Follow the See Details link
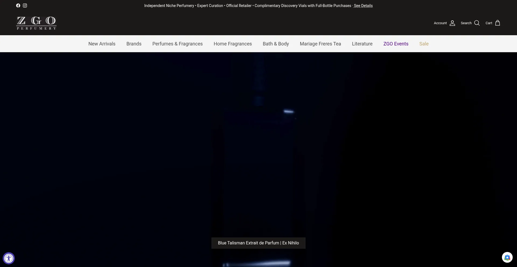Viewport: 517px width, 267px height. pyautogui.click(x=363, y=6)
